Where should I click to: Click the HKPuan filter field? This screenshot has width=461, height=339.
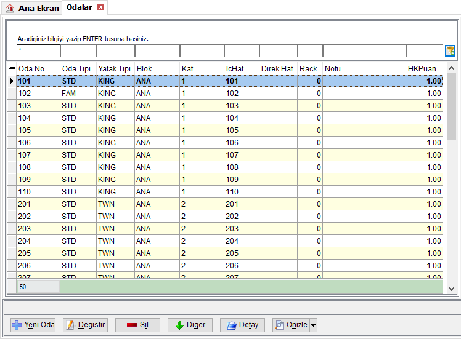[425, 51]
